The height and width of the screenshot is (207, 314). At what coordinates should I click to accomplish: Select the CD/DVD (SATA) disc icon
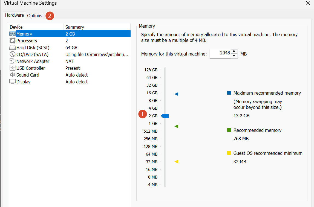click(x=12, y=54)
